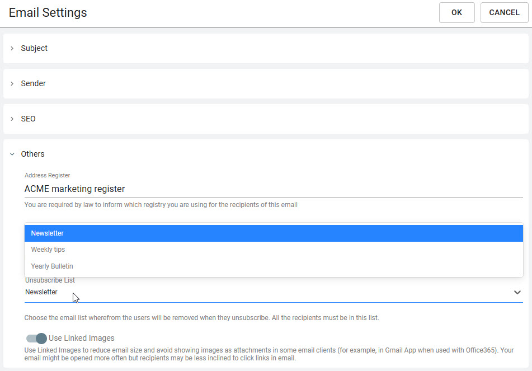Pick the Yearly Bulletin option

[x=274, y=266]
